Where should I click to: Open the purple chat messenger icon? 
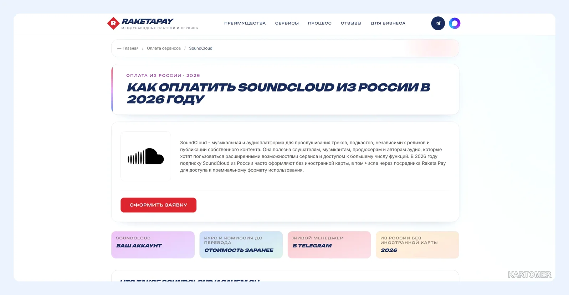tap(455, 24)
